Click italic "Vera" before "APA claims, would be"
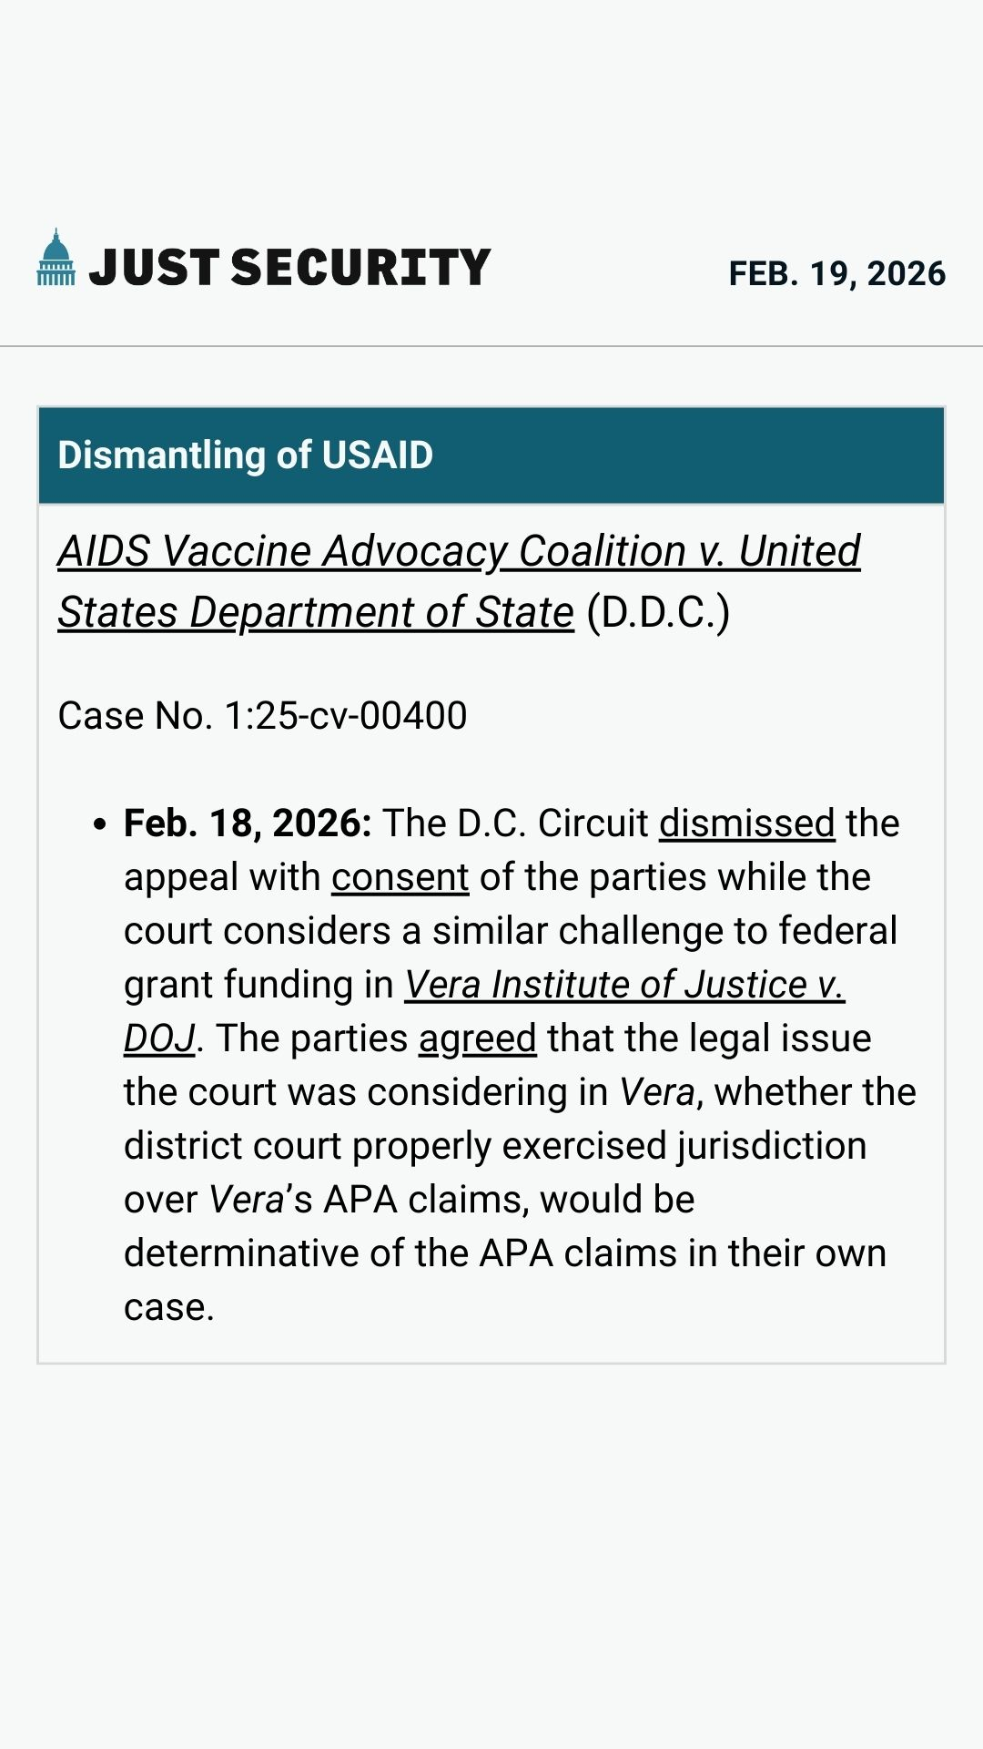Image resolution: width=983 pixels, height=1749 pixels. [247, 1200]
